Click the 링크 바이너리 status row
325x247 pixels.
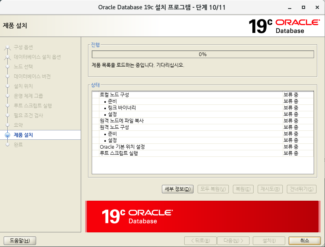pos(203,108)
